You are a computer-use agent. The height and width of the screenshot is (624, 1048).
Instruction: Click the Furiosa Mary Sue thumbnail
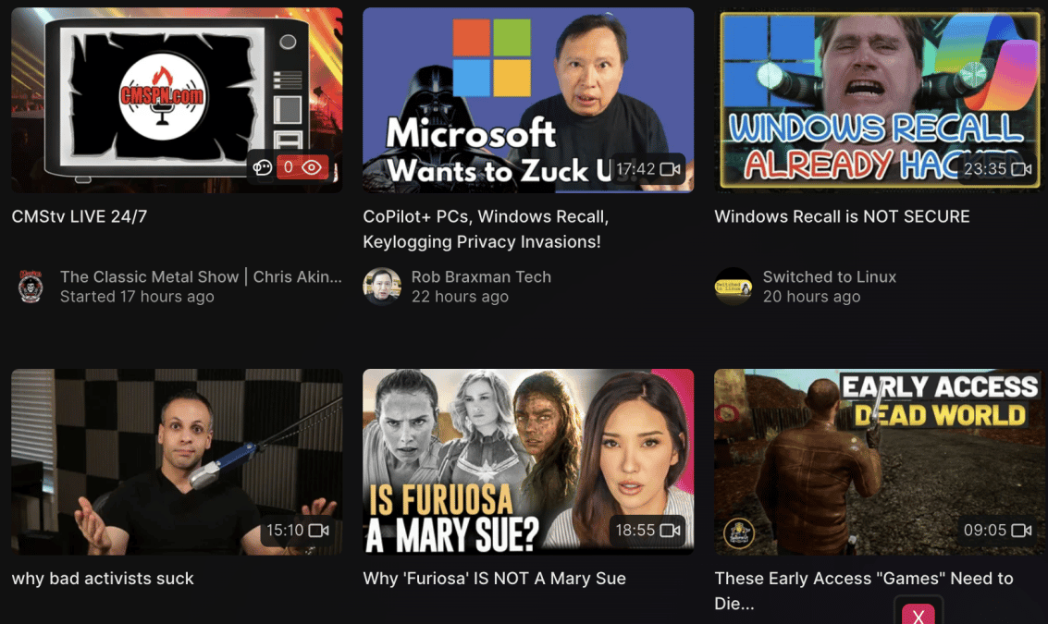527,461
